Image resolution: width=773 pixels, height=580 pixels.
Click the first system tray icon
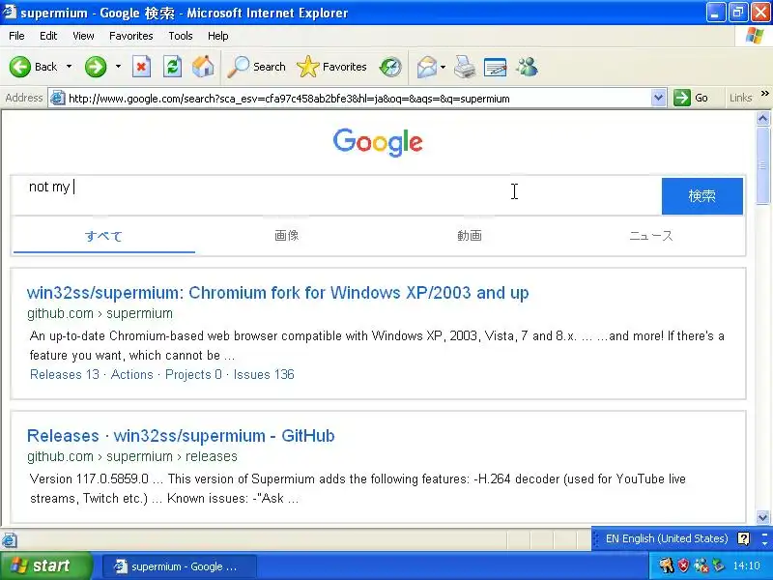[x=667, y=565]
